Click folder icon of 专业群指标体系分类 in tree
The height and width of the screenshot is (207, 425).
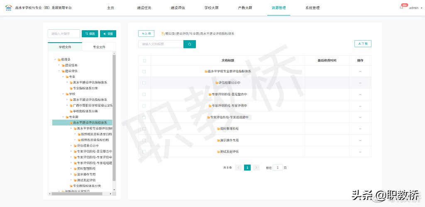pos(71,186)
